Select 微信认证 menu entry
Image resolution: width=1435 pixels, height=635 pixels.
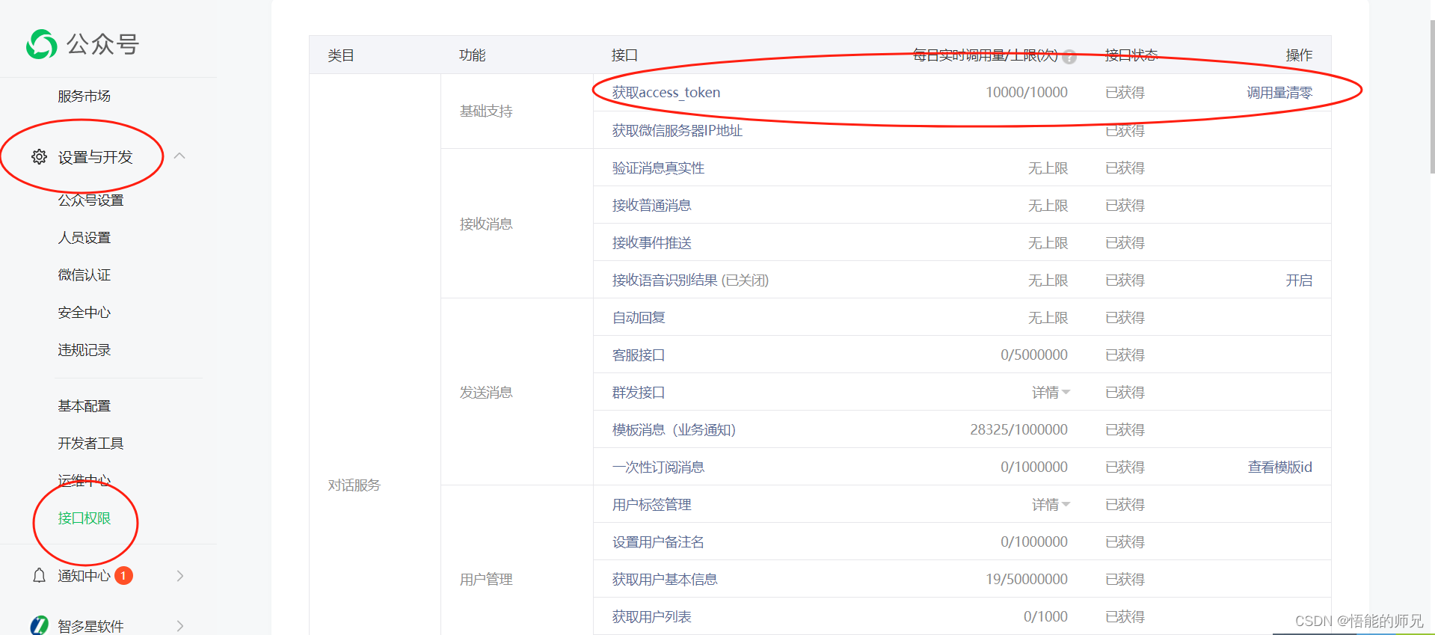[x=84, y=274]
